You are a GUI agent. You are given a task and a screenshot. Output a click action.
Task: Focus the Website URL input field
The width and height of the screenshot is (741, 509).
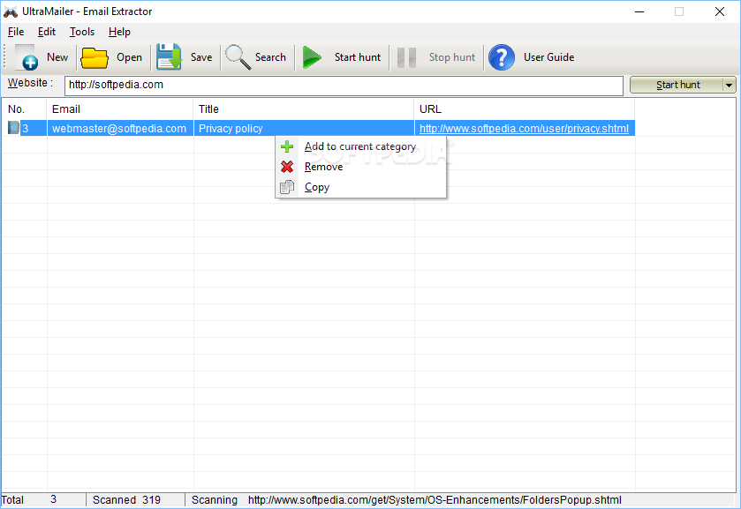coord(344,85)
